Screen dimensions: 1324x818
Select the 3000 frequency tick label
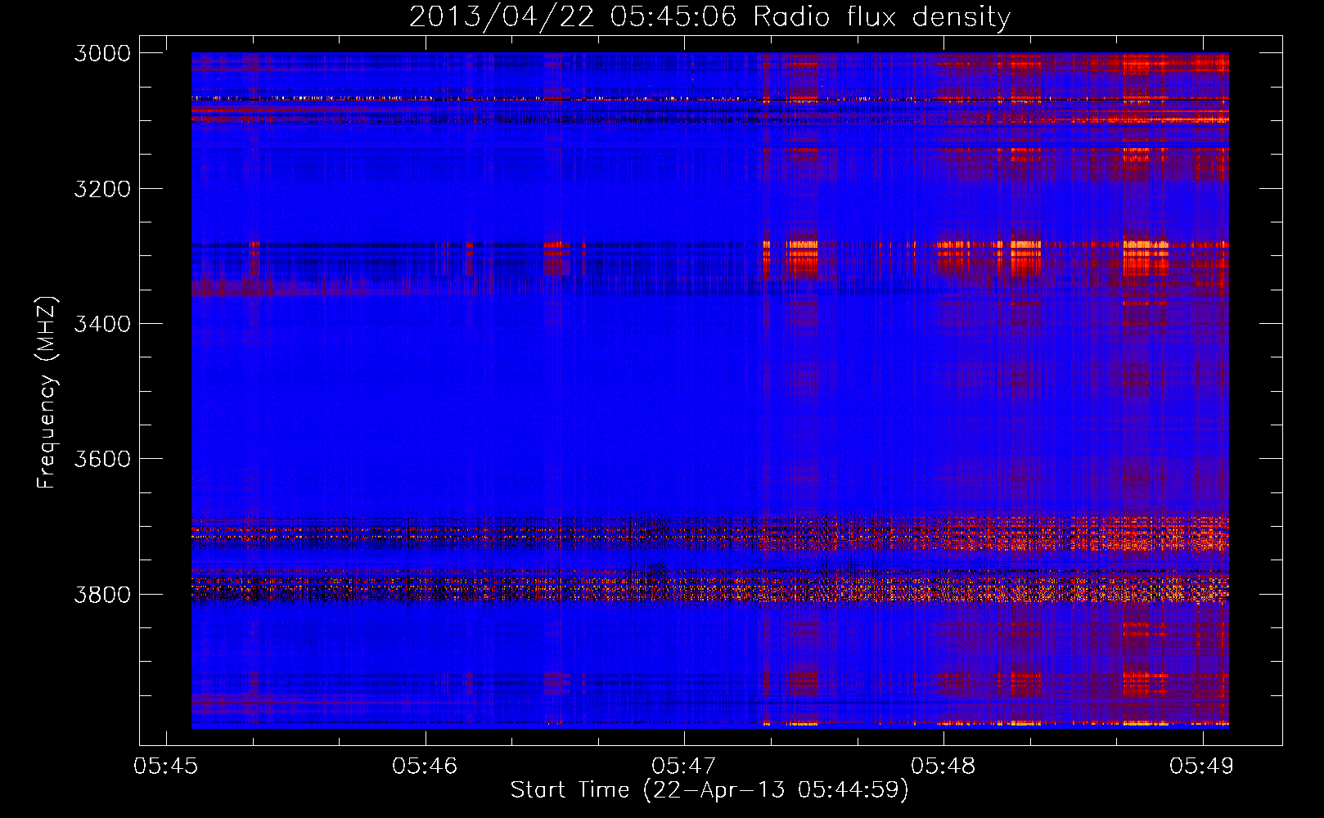pos(102,53)
